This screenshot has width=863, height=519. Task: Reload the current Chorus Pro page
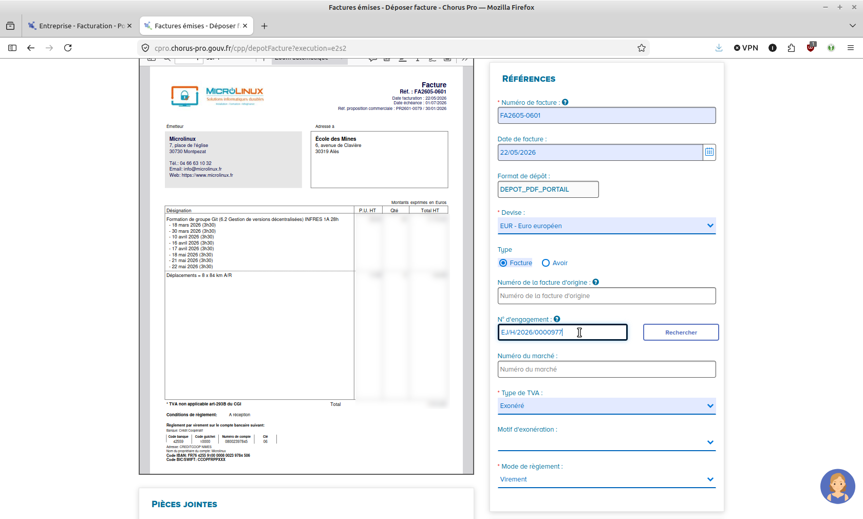click(68, 48)
